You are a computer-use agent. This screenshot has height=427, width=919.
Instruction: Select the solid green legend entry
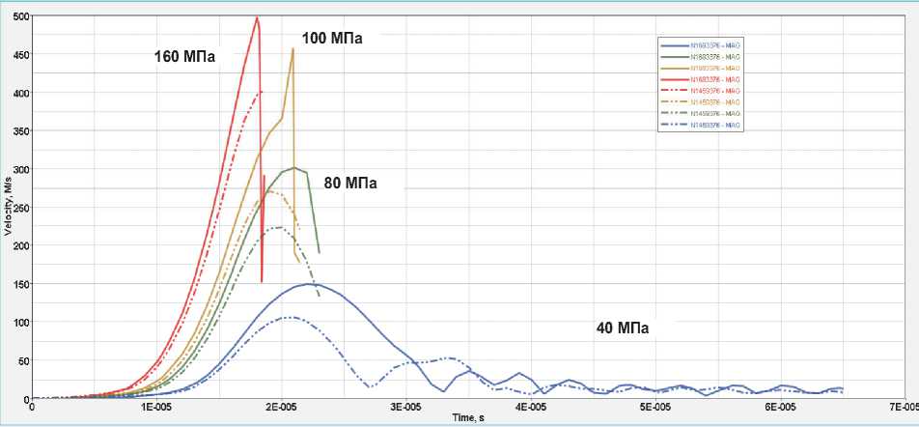coord(701,57)
